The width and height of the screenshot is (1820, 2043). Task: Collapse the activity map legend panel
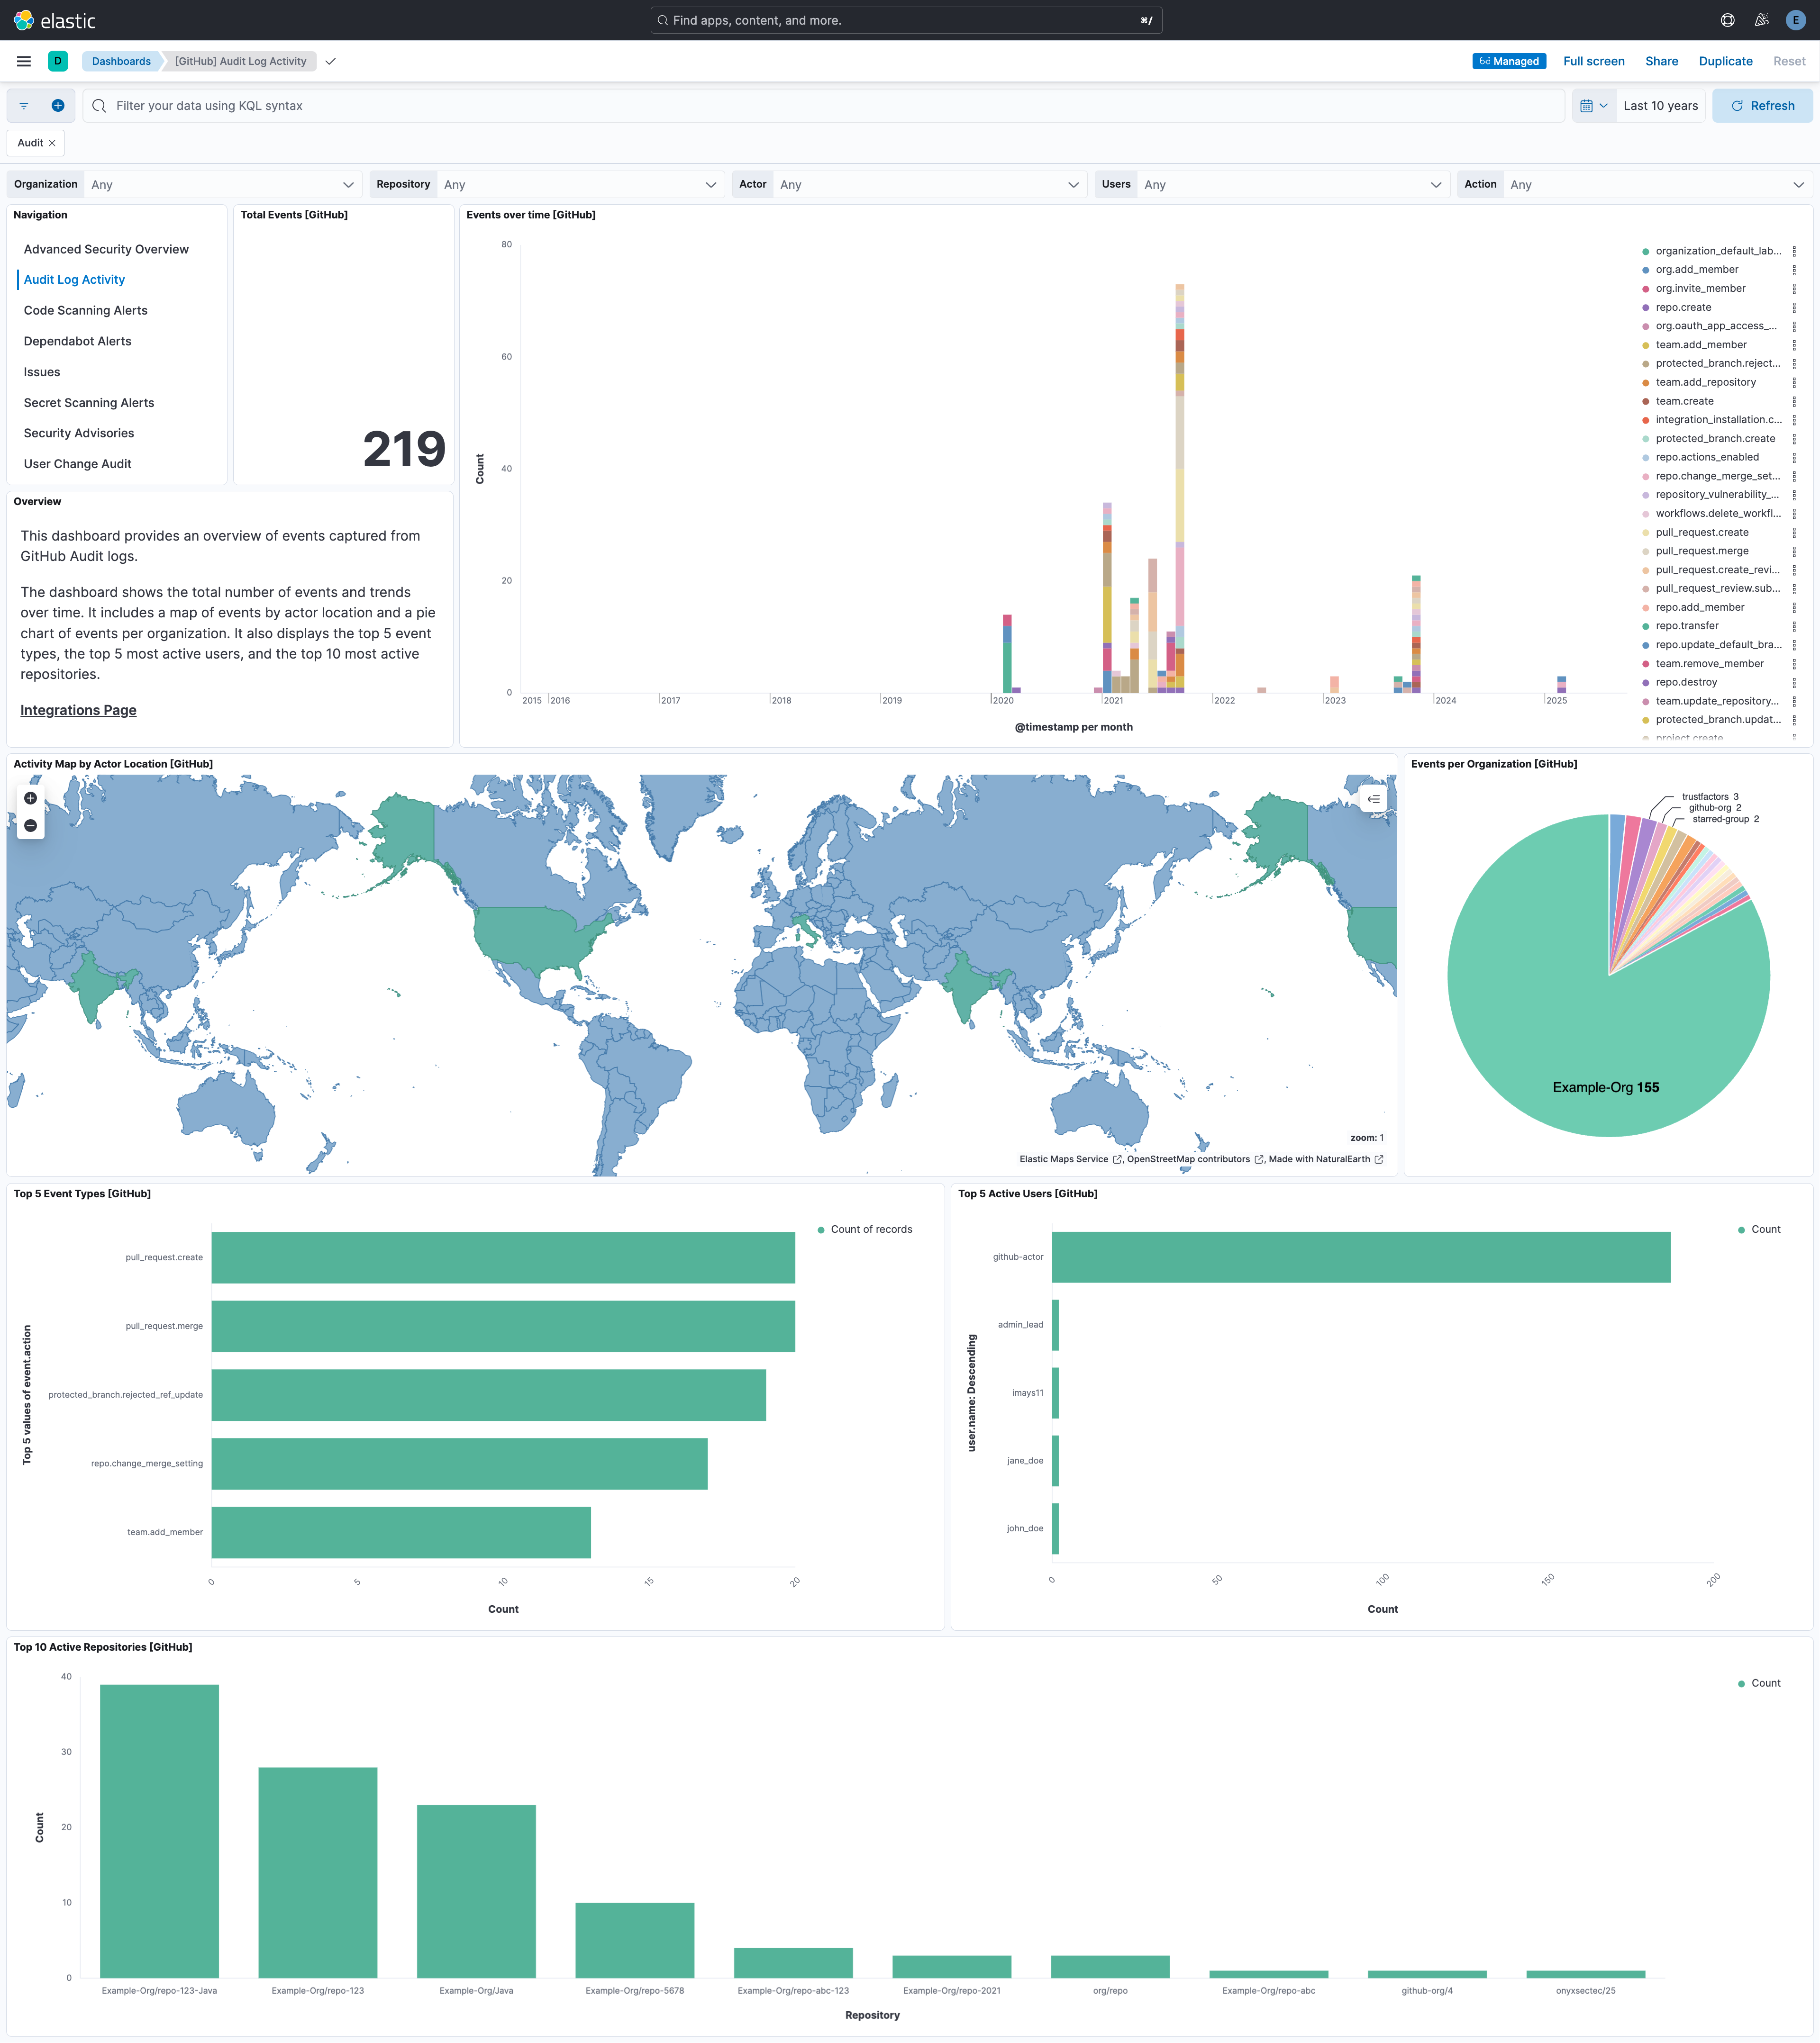1374,799
